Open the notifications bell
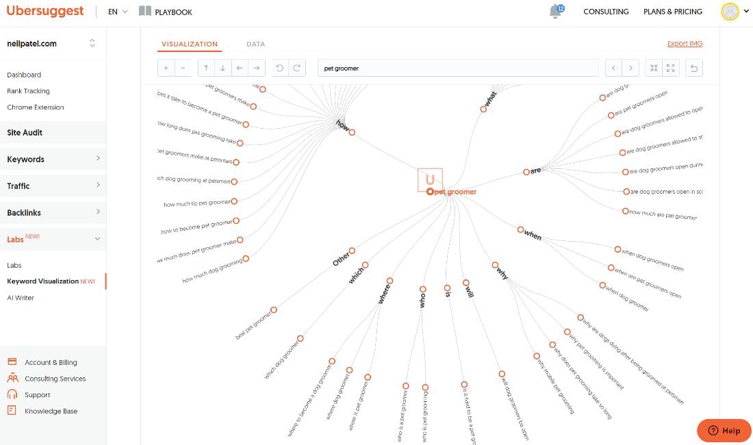Image resolution: width=753 pixels, height=445 pixels. (556, 11)
